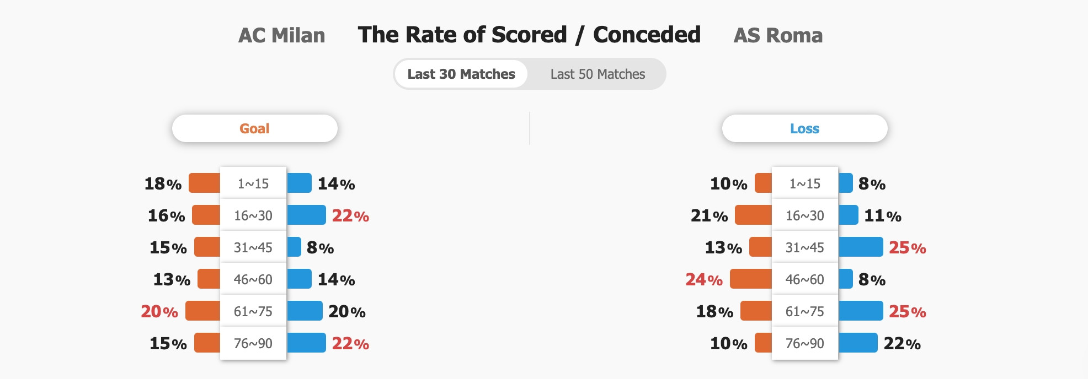Click orange 21% loss bar at 16~30
The width and height of the screenshot is (1088, 379).
pos(754,215)
